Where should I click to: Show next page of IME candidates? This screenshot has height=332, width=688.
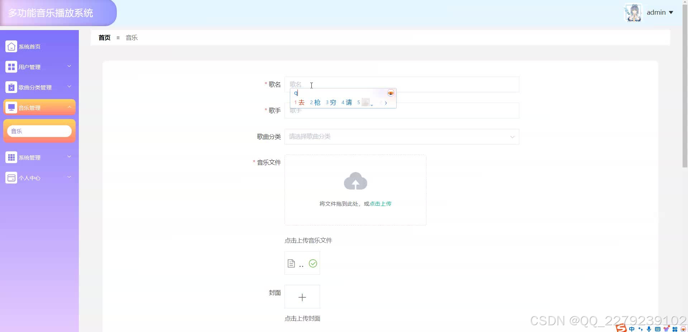click(x=386, y=103)
